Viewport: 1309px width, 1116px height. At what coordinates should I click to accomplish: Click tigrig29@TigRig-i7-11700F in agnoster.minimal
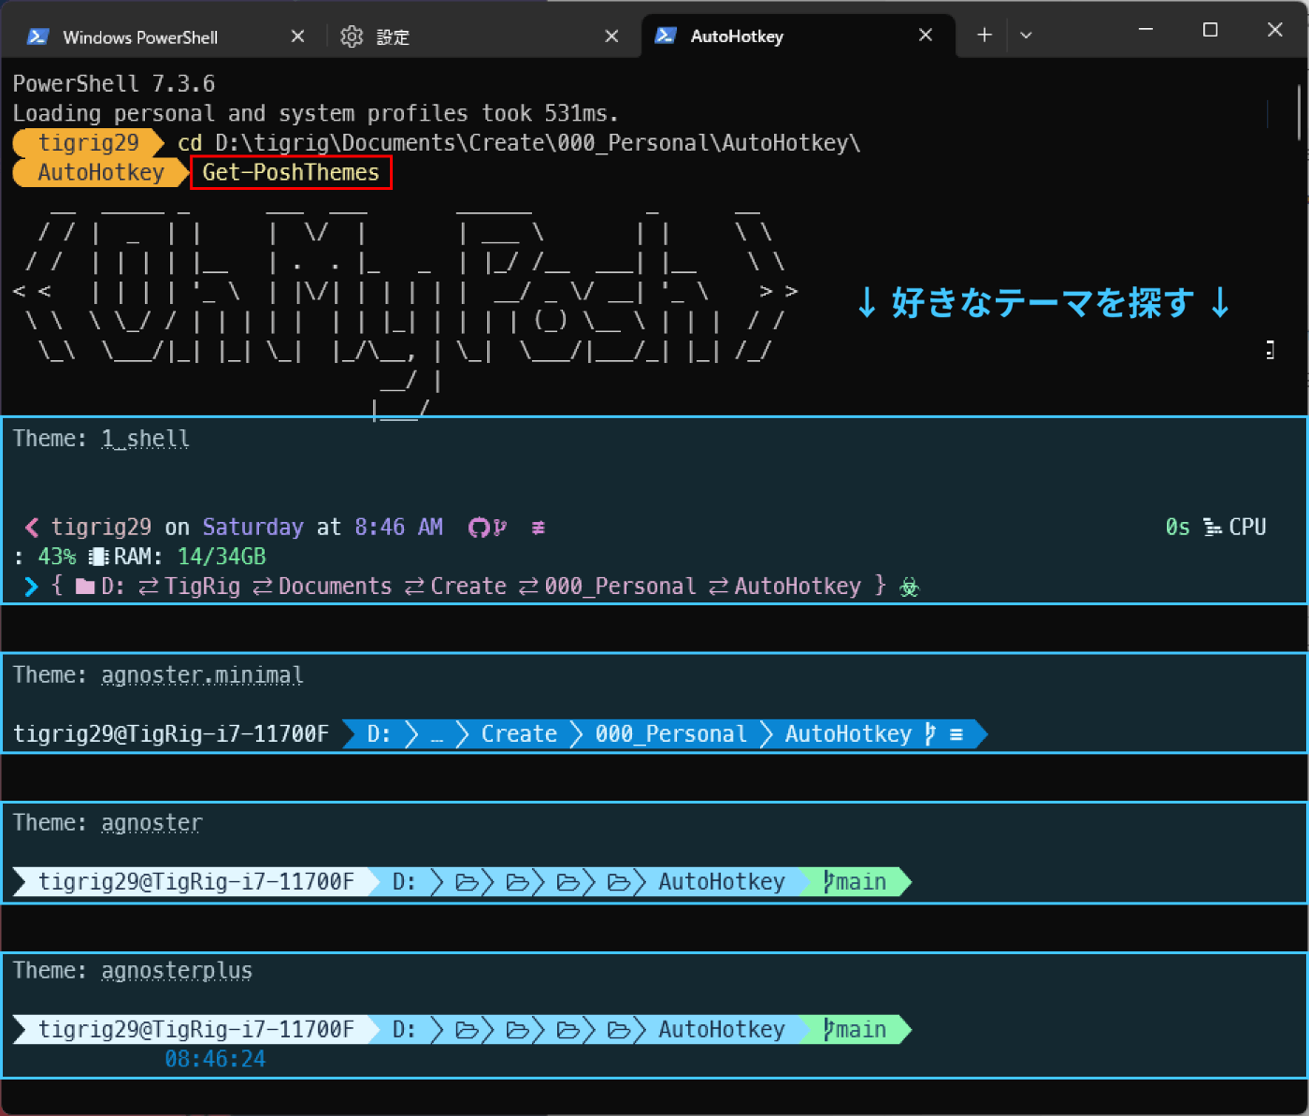171,734
